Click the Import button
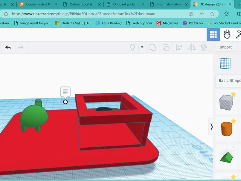The height and width of the screenshot is (181, 241). point(226,47)
